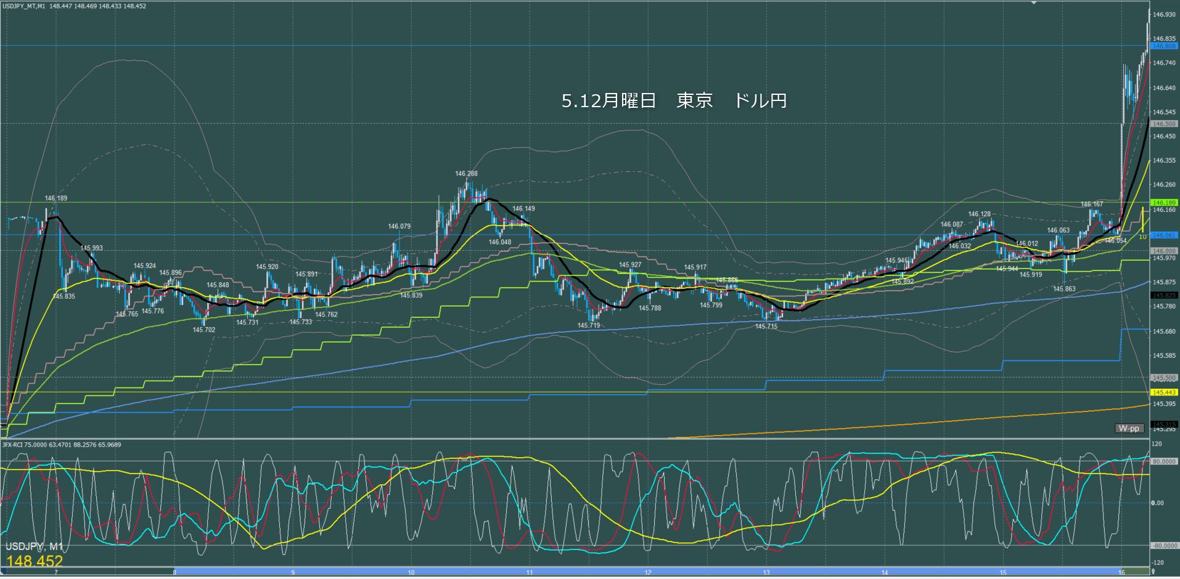Click the yellow 10 marker near price axis

point(1142,237)
